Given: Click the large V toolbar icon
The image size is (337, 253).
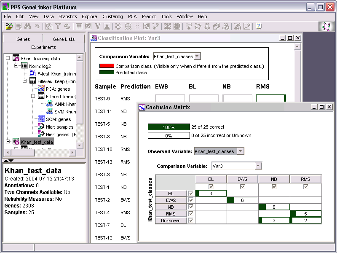Looking at the screenshot, I should coord(98,26).
